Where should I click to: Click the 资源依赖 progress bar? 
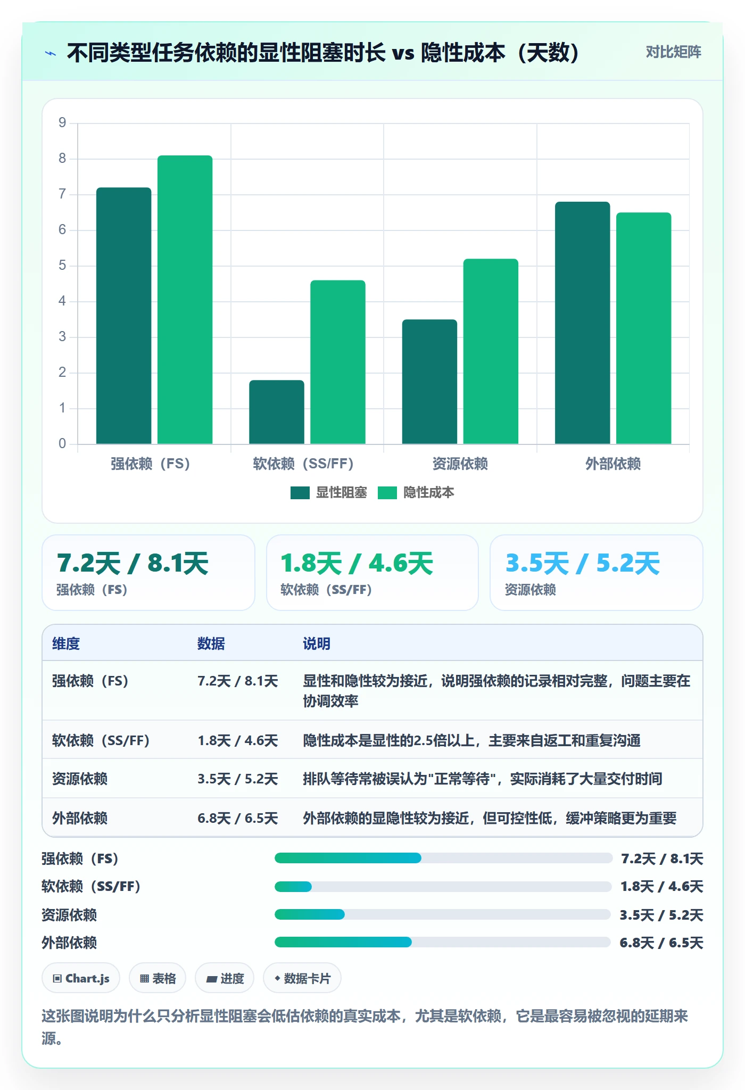443,914
